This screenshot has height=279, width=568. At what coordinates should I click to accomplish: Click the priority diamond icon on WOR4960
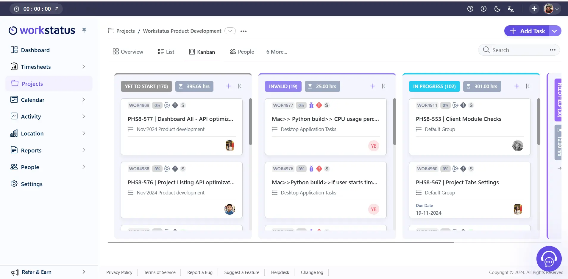click(463, 169)
